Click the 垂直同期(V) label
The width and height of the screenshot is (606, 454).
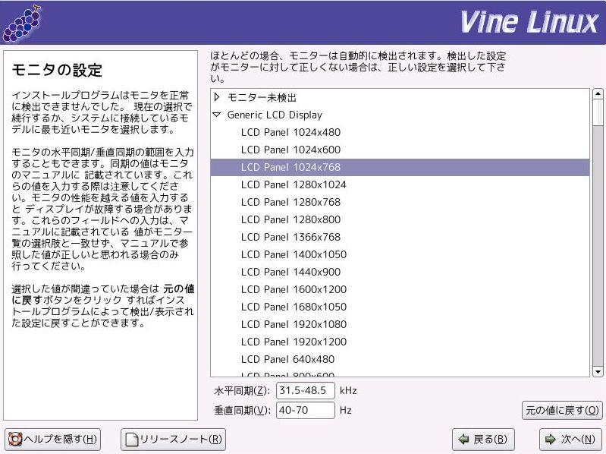[242, 410]
